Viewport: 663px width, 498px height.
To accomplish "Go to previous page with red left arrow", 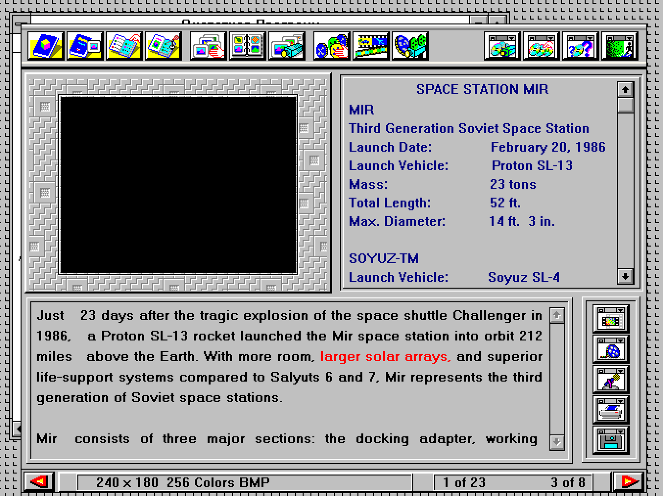I will 39,482.
